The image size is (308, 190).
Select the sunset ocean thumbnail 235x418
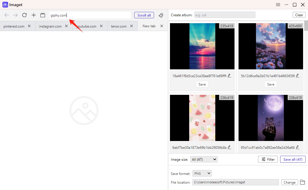[x=202, y=46]
